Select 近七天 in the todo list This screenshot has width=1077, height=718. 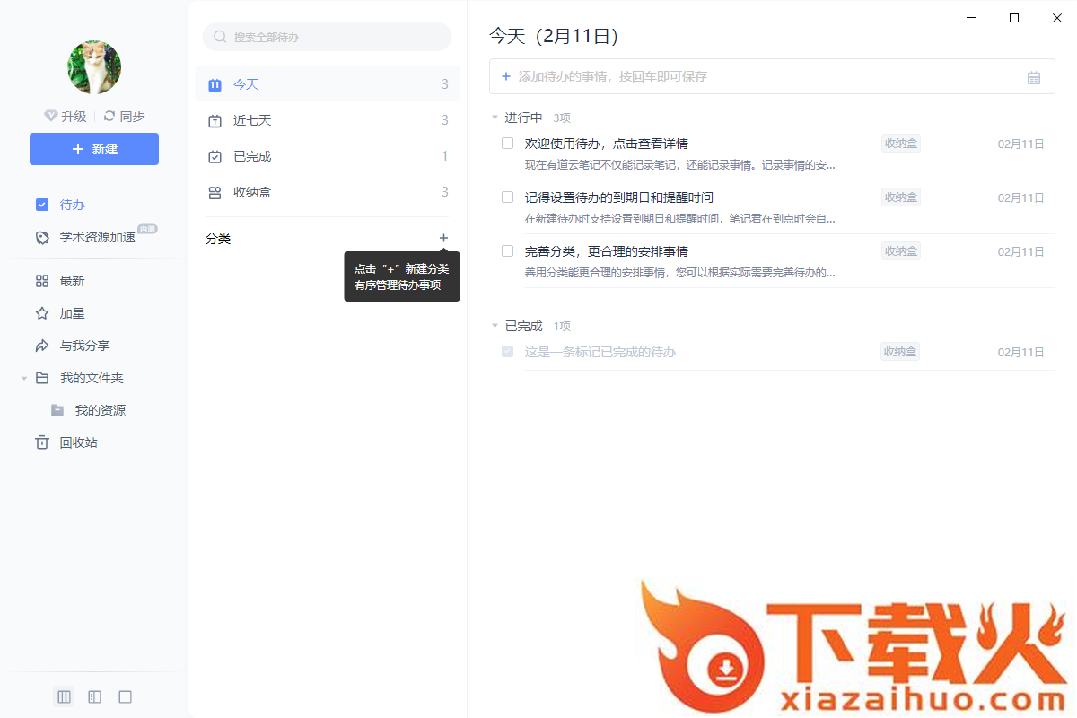click(x=252, y=120)
